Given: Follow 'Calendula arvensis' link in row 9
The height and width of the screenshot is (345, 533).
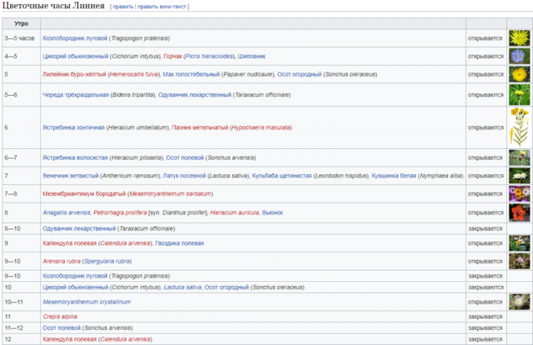Looking at the screenshot, I should pyautogui.click(x=125, y=243).
